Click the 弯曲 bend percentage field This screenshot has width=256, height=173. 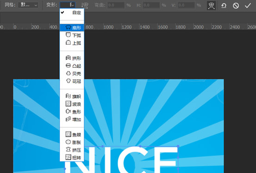116,5
